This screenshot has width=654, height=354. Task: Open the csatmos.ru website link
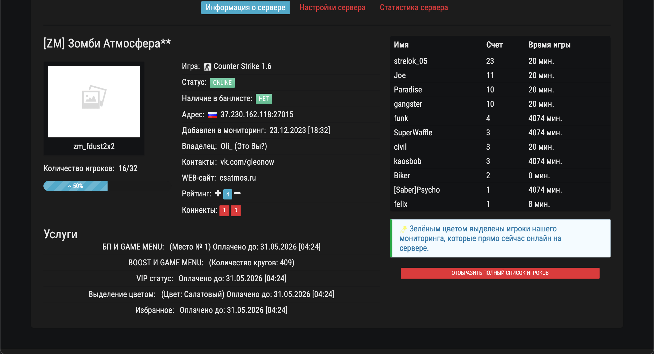(x=238, y=178)
